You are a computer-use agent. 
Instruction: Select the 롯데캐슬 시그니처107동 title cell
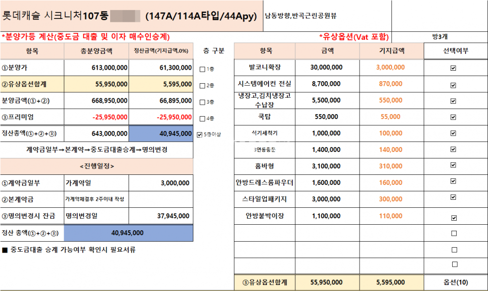(x=131, y=16)
